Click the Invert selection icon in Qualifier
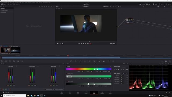Viewport: 172px width, 97px height. click(127, 70)
